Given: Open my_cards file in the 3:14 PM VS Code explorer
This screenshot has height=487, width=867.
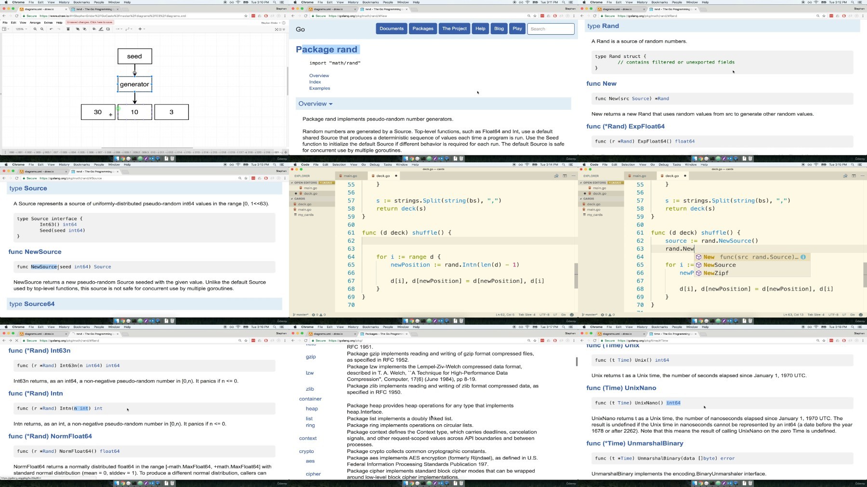Looking at the screenshot, I should [305, 215].
